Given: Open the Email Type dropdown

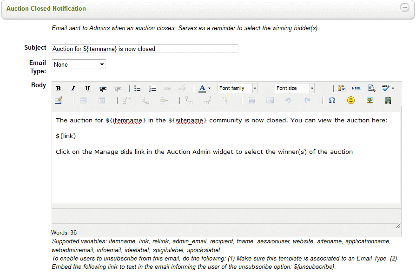Looking at the screenshot, I should [x=79, y=64].
